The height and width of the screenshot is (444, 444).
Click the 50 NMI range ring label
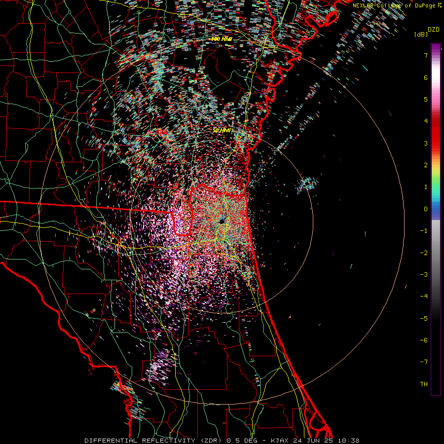coord(222,131)
